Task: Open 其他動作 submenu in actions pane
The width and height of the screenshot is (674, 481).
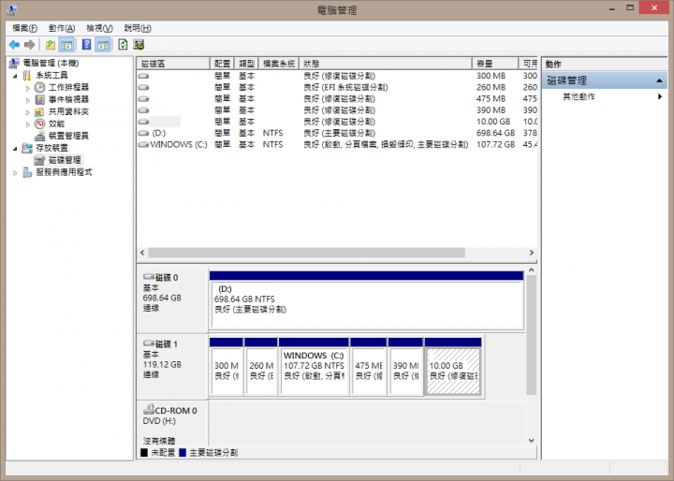Action: (605, 96)
